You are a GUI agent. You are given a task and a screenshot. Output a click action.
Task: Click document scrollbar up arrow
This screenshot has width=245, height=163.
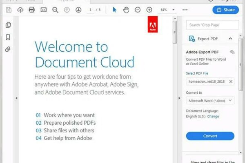175,19
